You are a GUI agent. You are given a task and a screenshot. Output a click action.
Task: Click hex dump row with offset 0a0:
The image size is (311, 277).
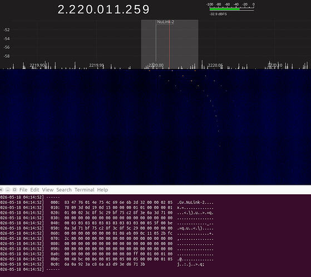107,254
